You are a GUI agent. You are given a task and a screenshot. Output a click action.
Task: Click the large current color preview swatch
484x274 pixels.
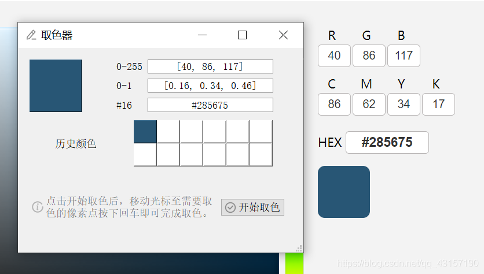click(x=56, y=86)
